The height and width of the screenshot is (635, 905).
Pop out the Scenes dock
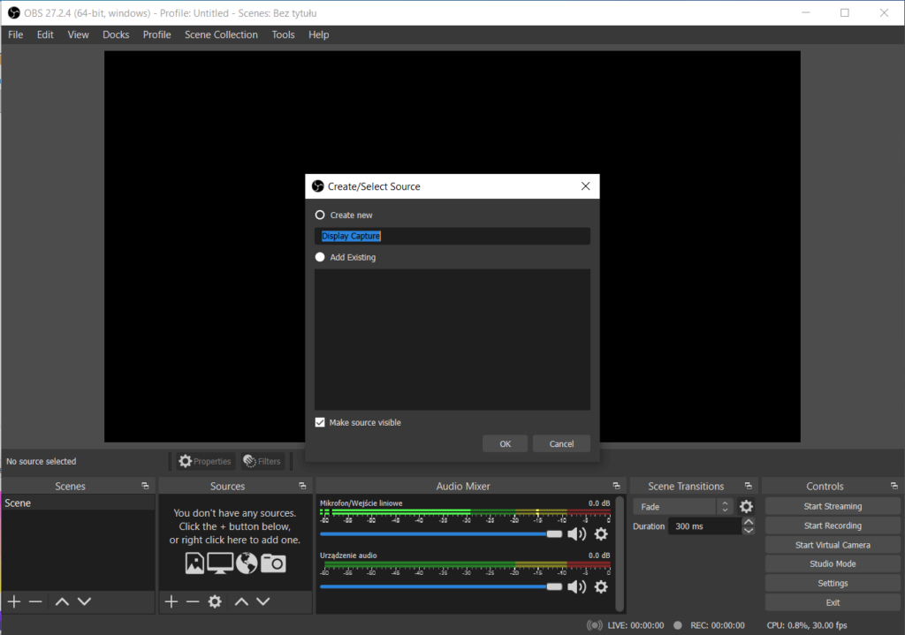coord(145,486)
